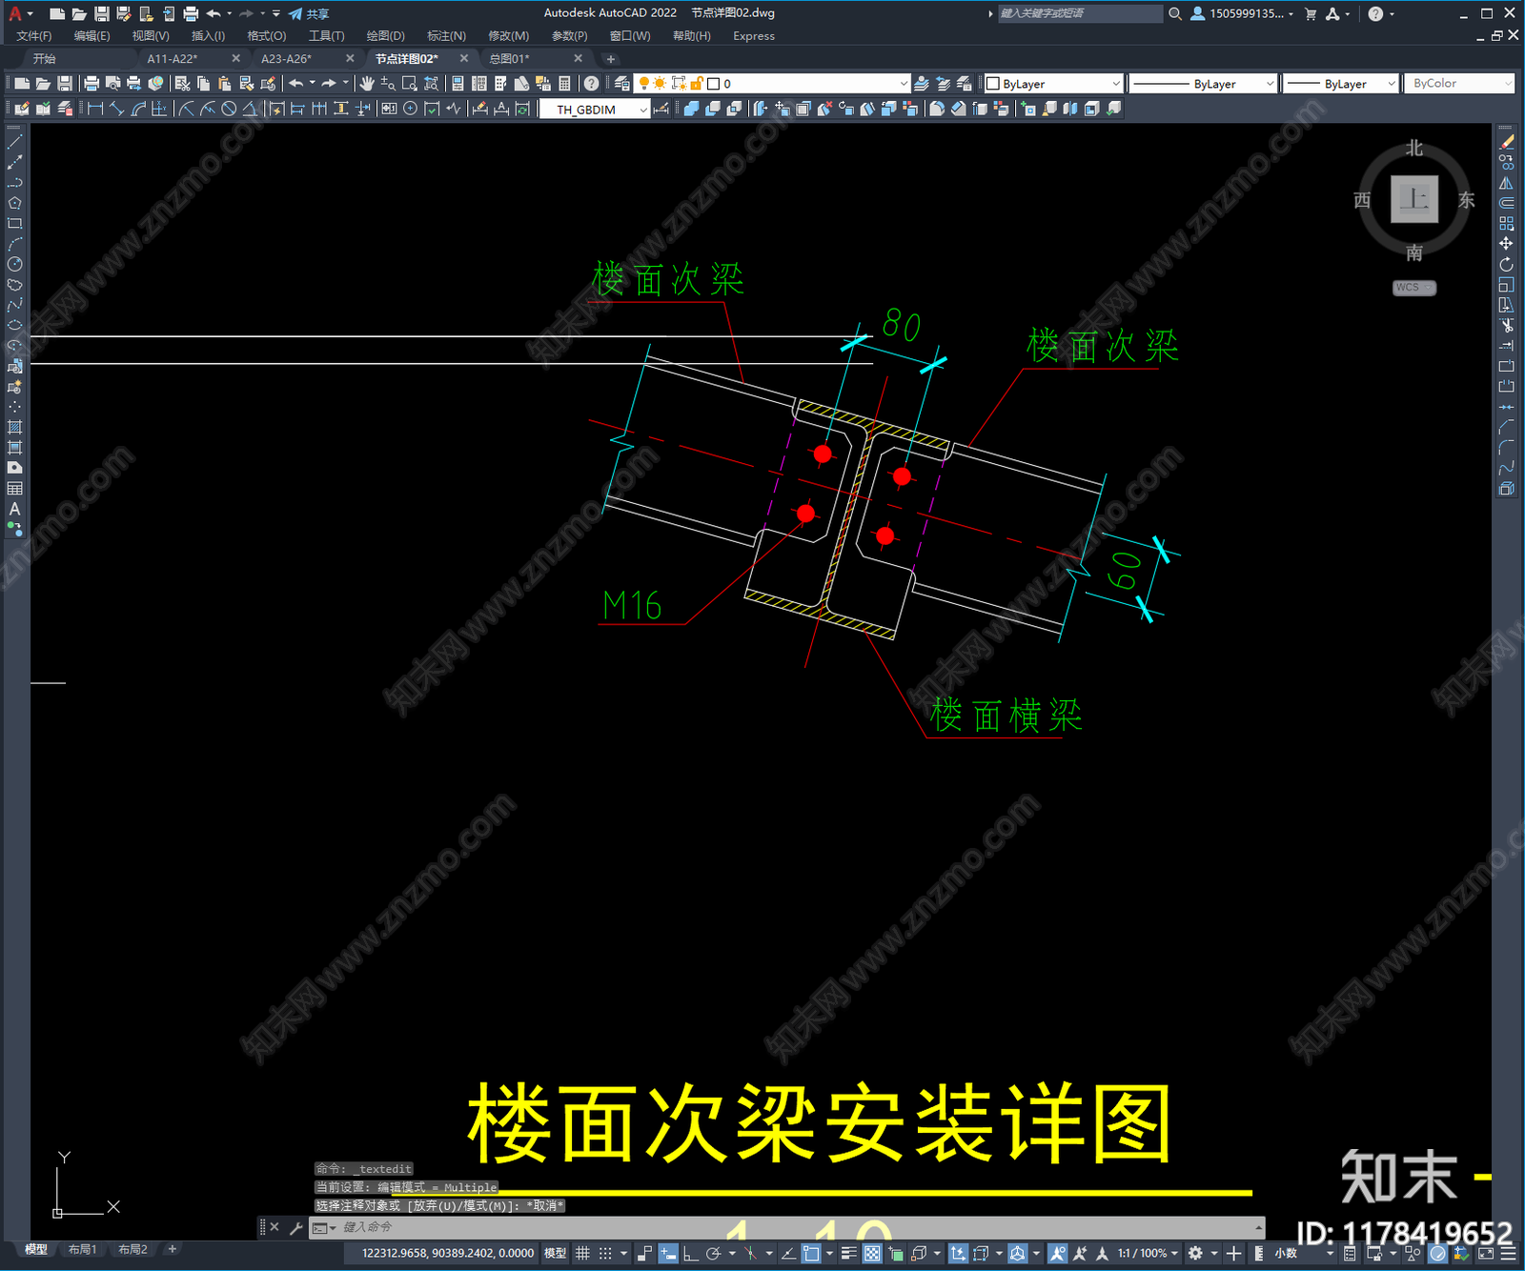1525x1271 pixels.
Task: Click the white ByLayer color swatch
Action: [993, 84]
